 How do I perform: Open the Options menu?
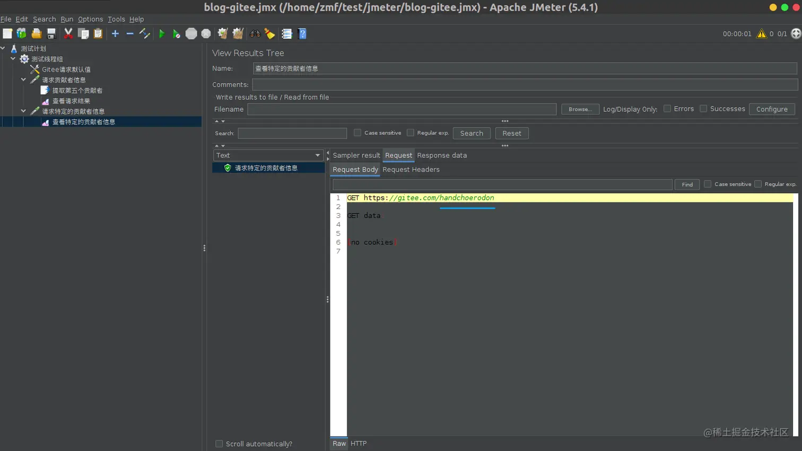tap(91, 19)
